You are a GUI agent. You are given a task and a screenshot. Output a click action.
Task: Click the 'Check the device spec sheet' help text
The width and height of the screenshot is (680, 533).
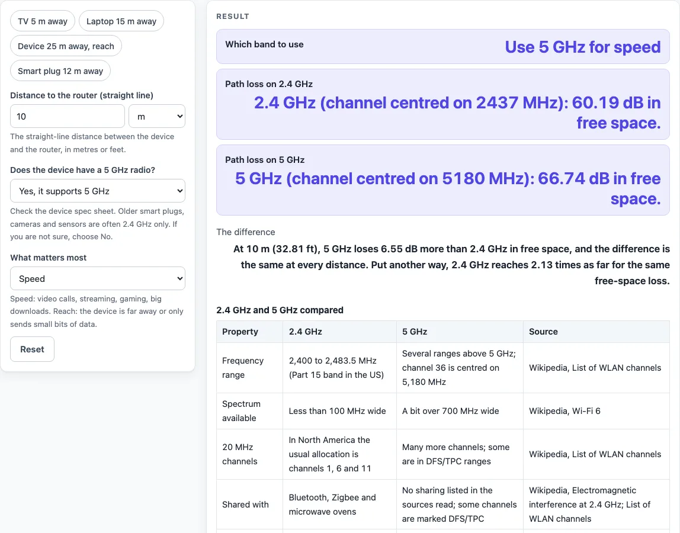tap(97, 224)
